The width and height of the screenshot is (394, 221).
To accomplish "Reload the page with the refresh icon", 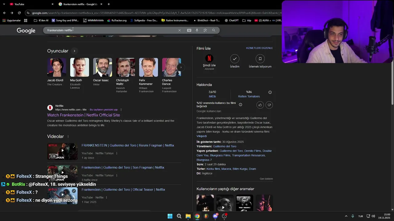I will point(19,13).
